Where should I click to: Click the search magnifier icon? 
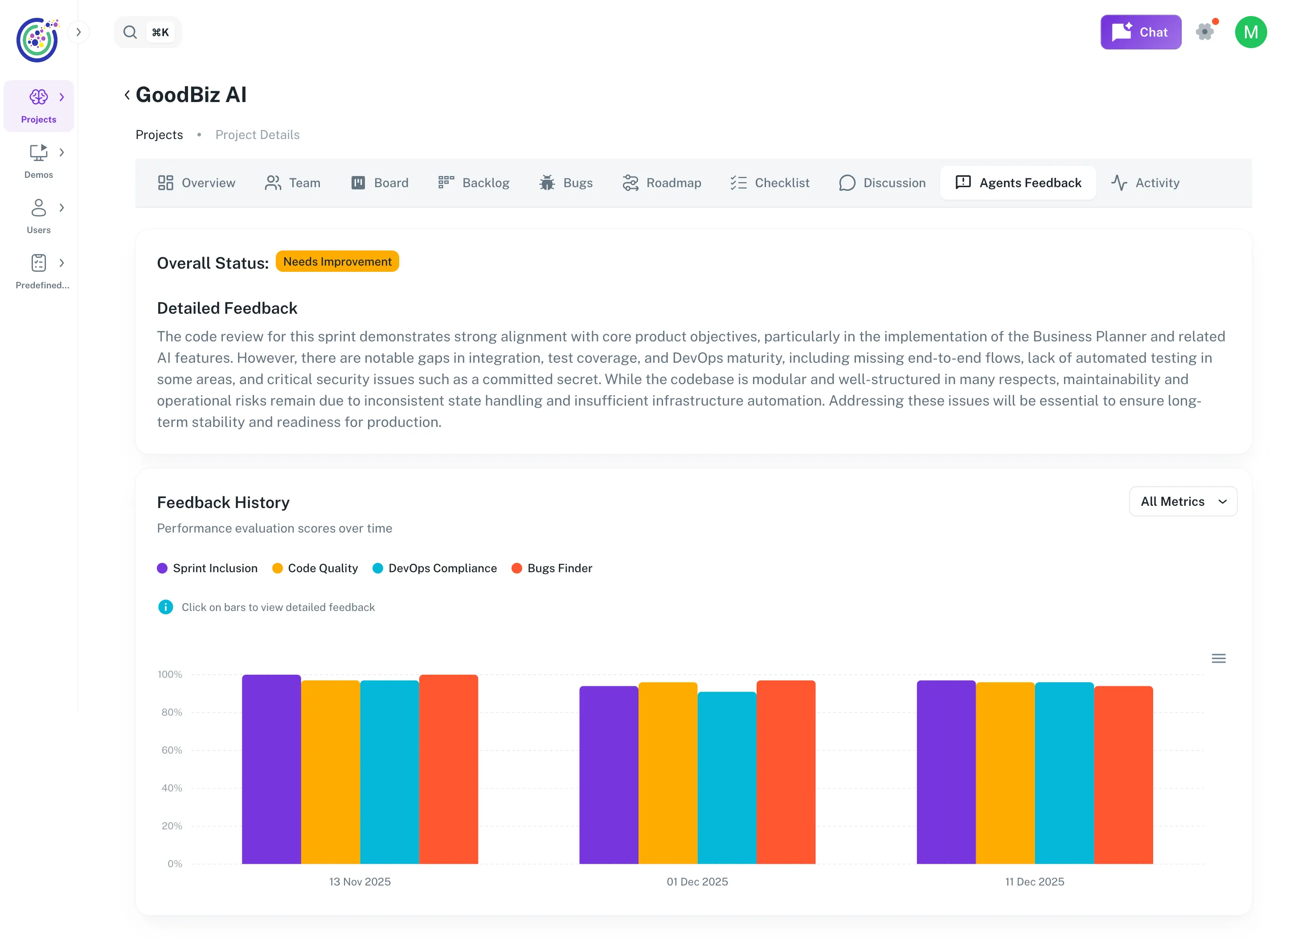click(x=131, y=33)
